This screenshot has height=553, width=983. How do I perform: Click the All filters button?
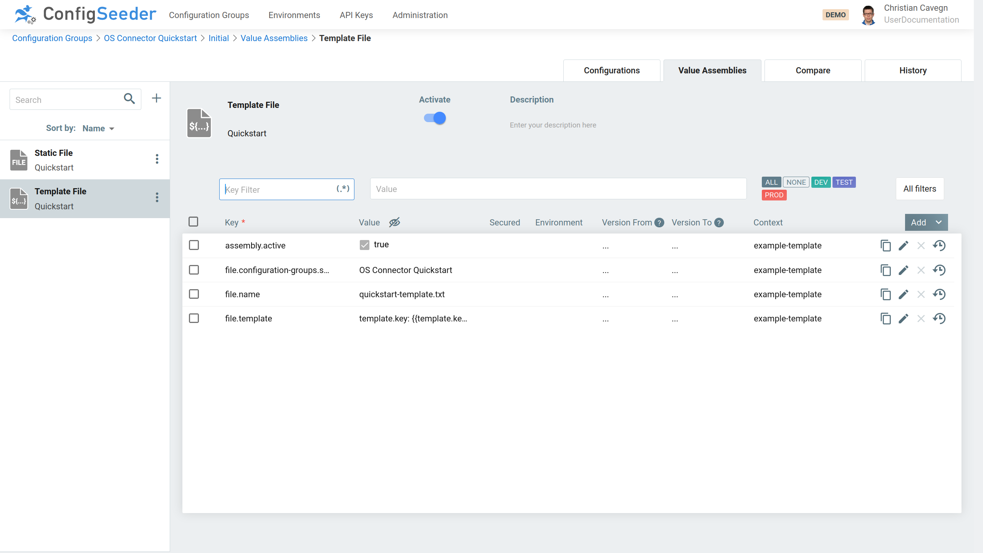[920, 189]
